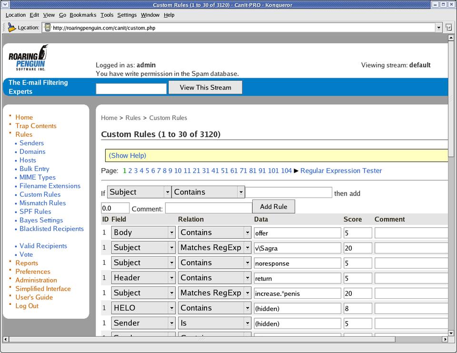Open the Bookmarks menu

click(83, 15)
